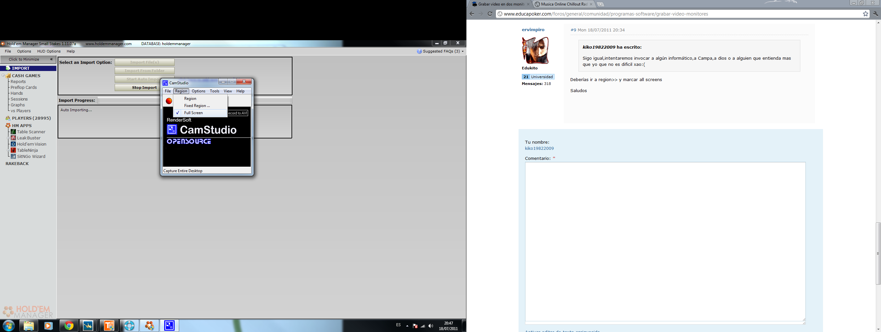
Task: Open the CamStudio View menu
Action: click(228, 91)
